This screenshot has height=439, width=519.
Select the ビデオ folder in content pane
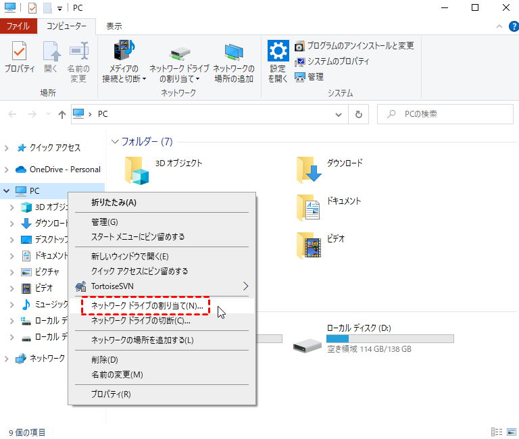[320, 245]
